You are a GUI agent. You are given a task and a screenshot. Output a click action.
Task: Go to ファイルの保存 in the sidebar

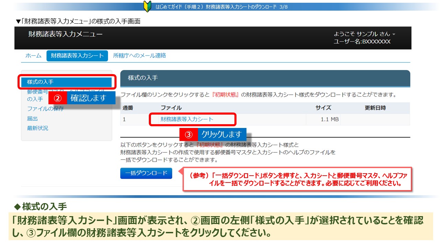45,109
